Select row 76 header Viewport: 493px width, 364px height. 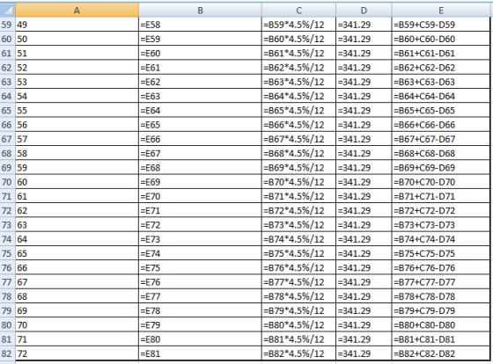tap(7, 268)
